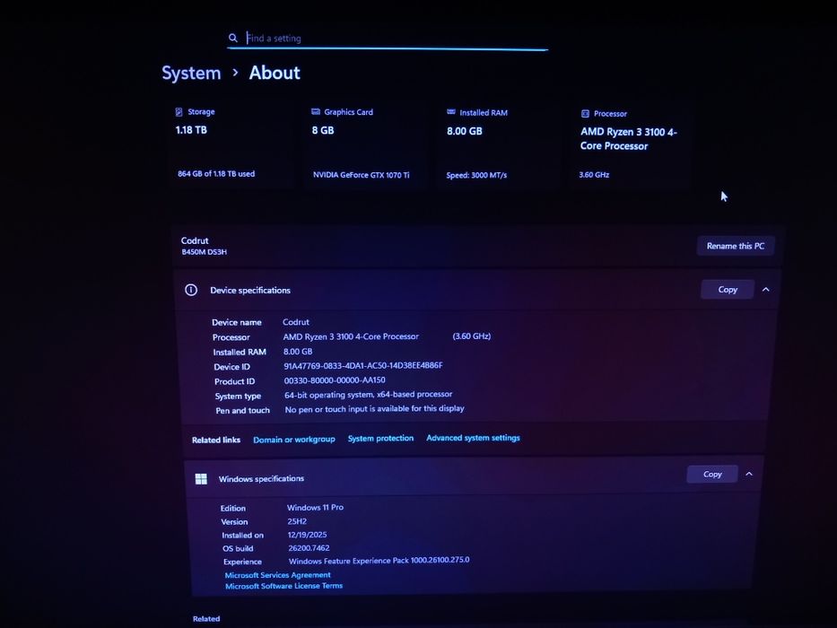This screenshot has width=837, height=628.
Task: Select the Windows 11 Pro edition text
Action: pos(316,507)
